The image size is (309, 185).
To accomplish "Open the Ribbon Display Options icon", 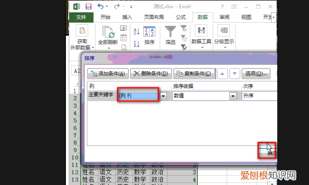I will pos(234,7).
